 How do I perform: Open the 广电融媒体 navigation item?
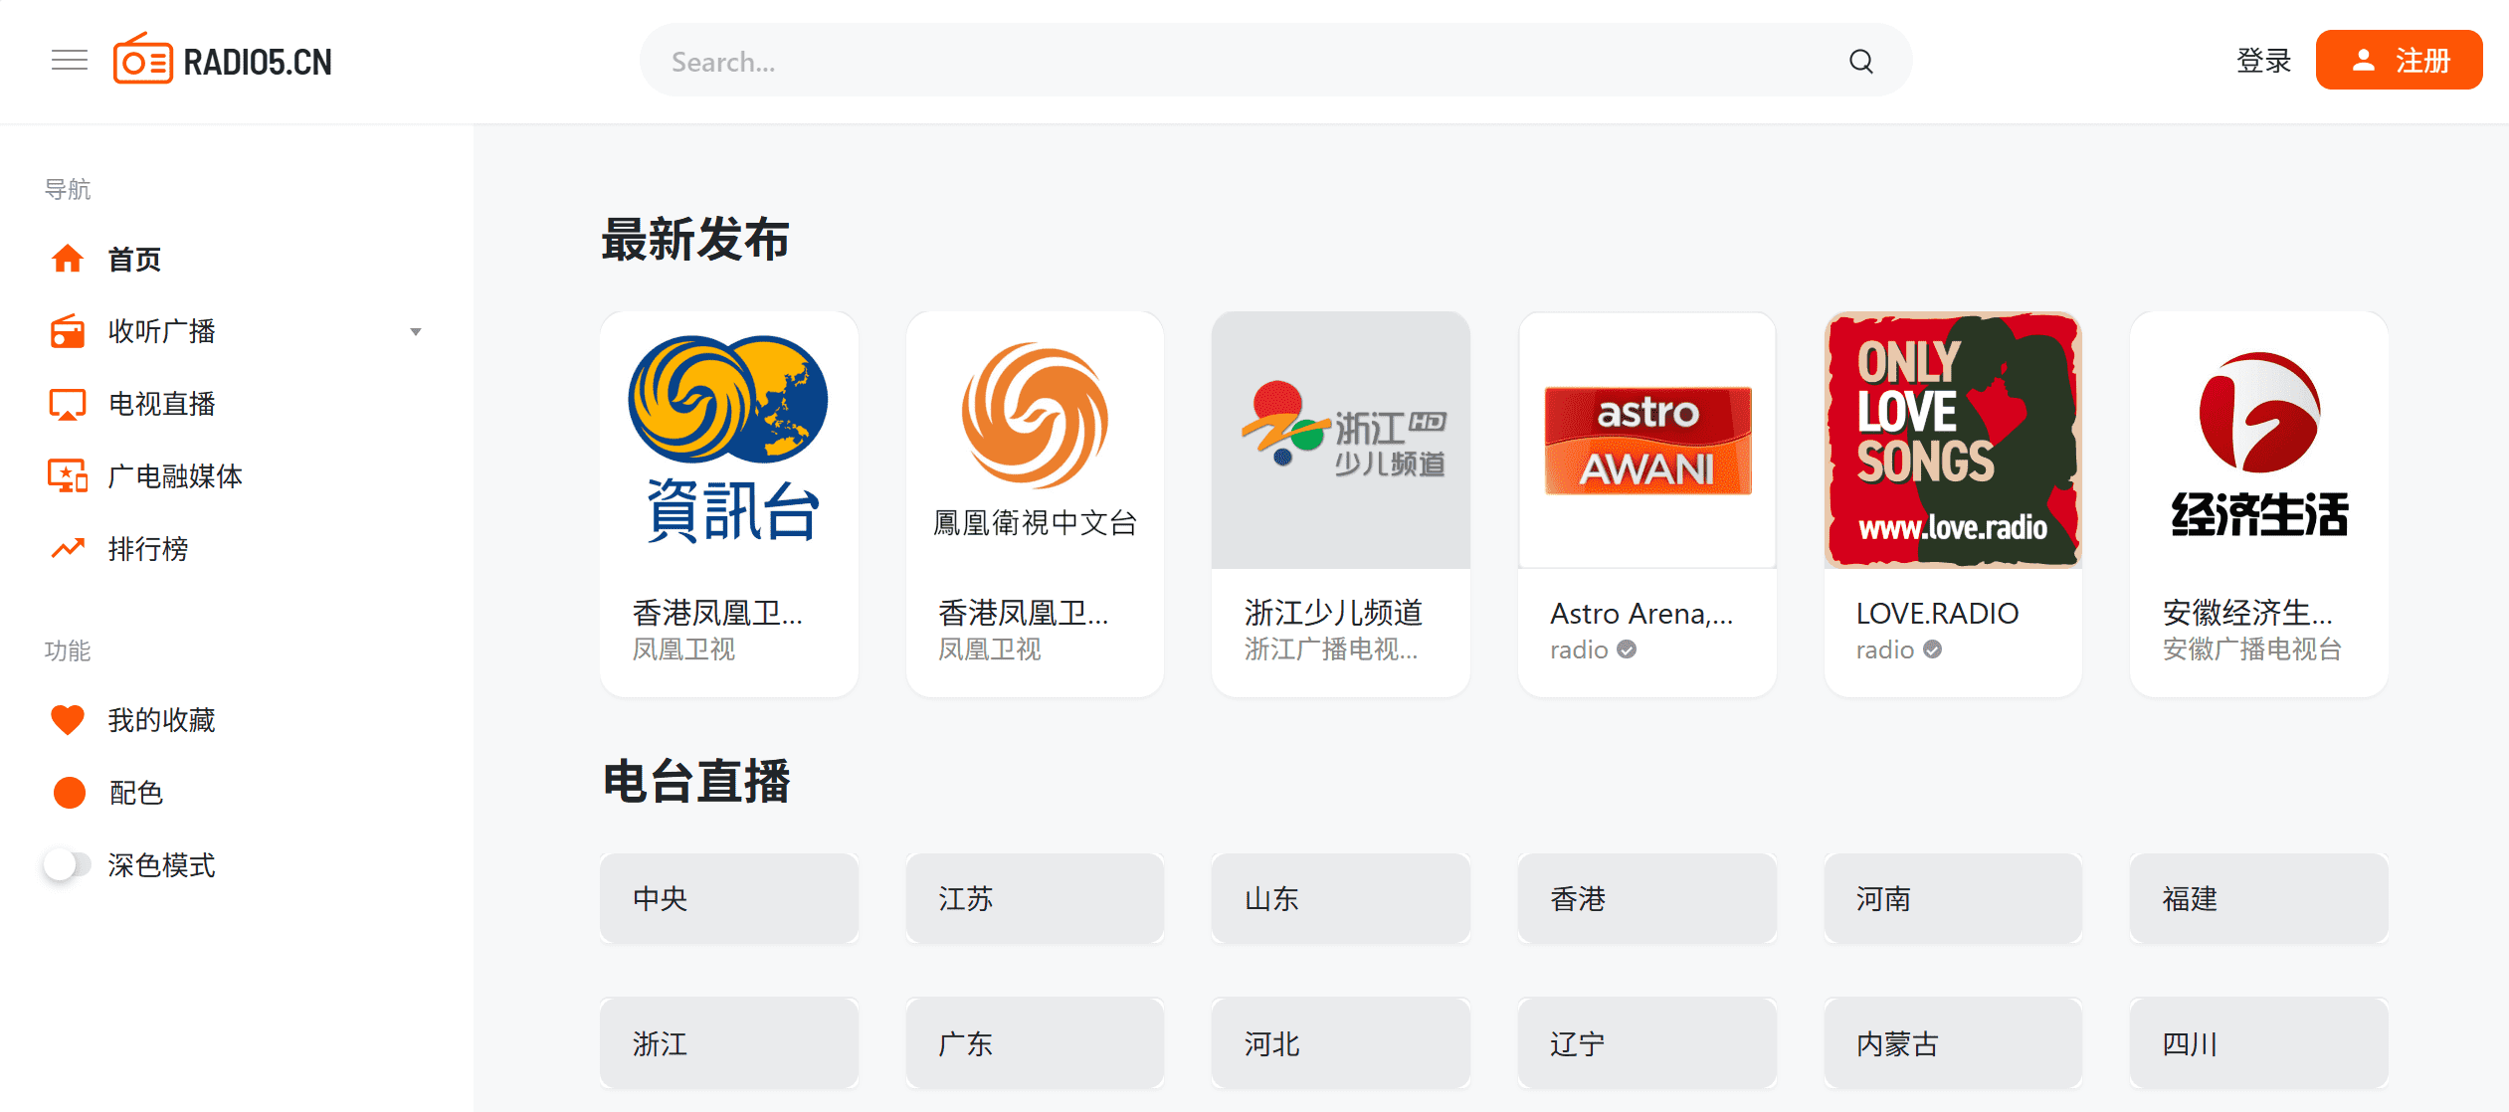pos(237,476)
